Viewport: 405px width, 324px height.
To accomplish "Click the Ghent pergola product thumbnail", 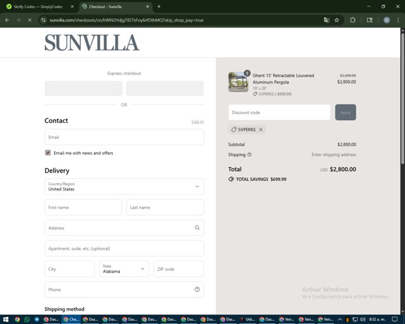I will 238,82.
